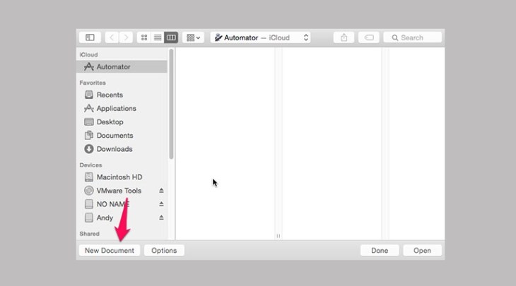
Task: Click the sidebar scrollbar
Action: pos(171,105)
